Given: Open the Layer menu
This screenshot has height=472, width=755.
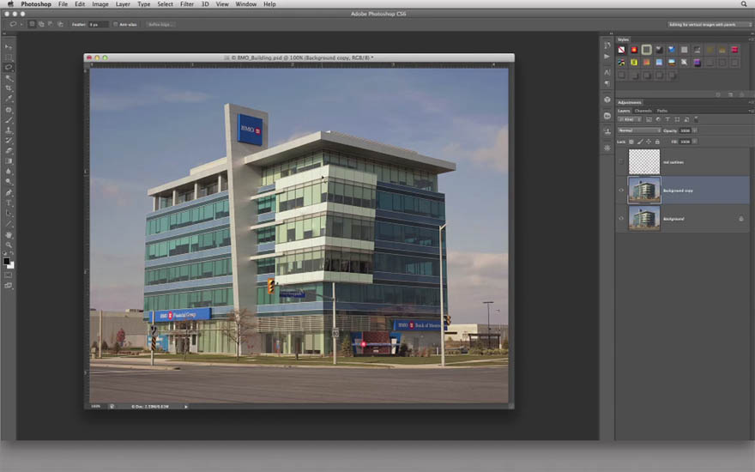Looking at the screenshot, I should (123, 3).
